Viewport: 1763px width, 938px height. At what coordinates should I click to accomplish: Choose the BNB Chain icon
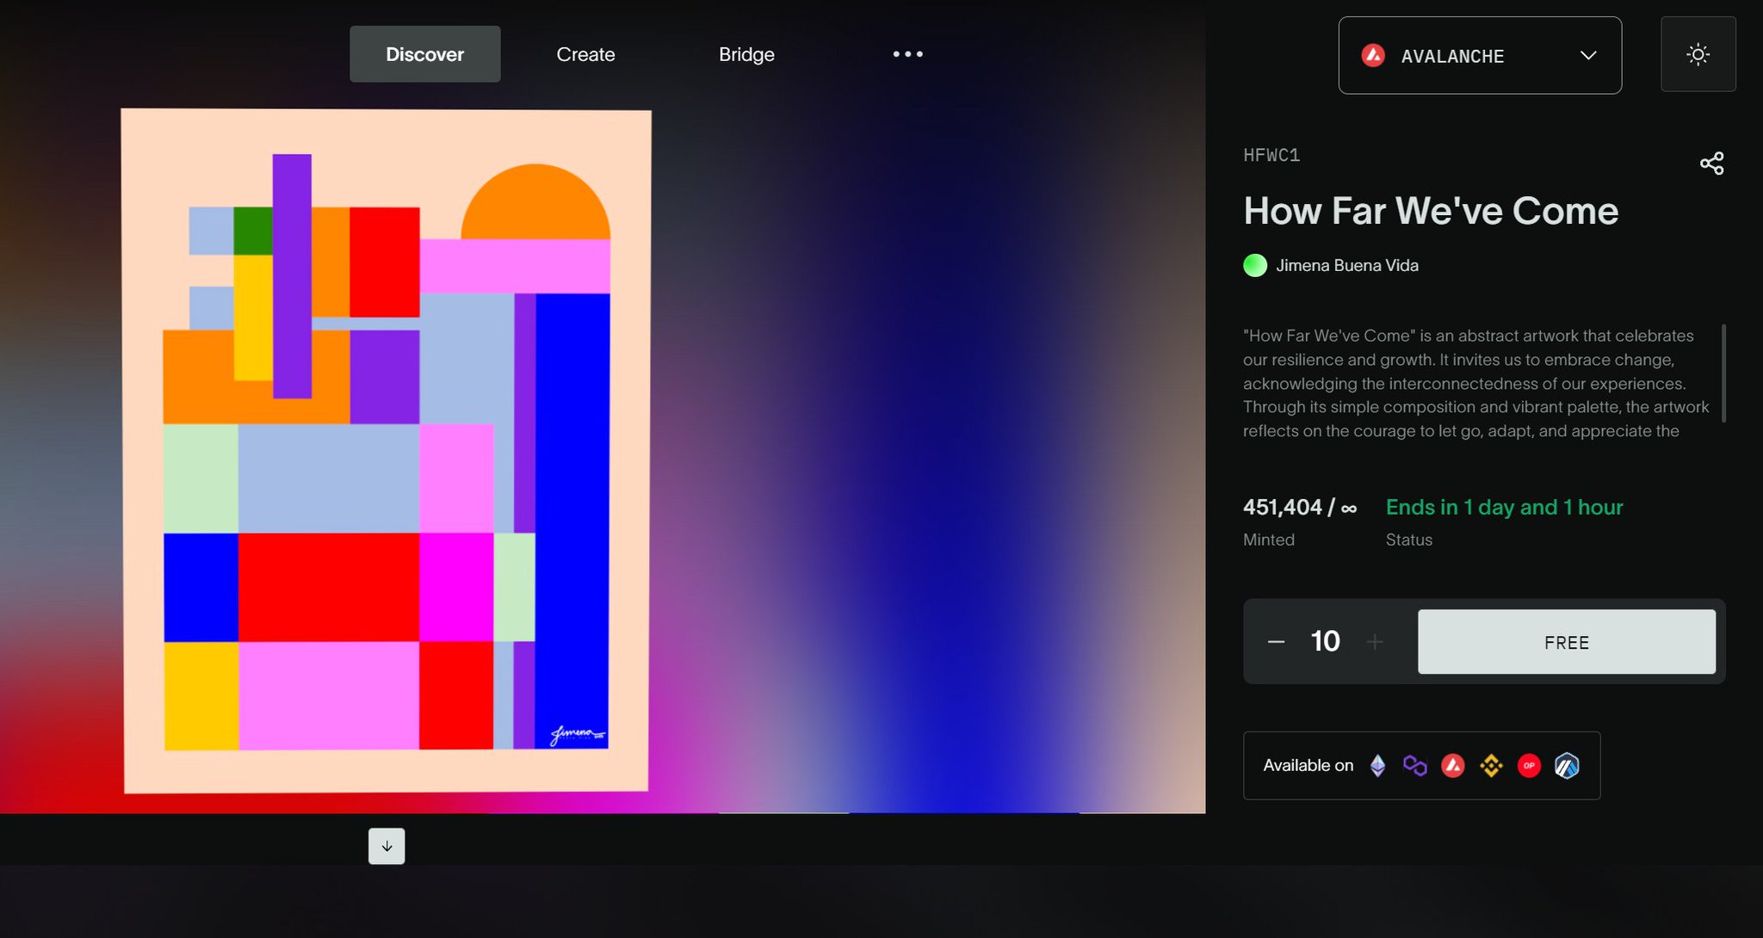pos(1491,765)
